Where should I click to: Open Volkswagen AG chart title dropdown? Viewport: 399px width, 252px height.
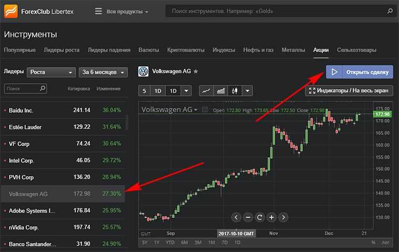196,109
